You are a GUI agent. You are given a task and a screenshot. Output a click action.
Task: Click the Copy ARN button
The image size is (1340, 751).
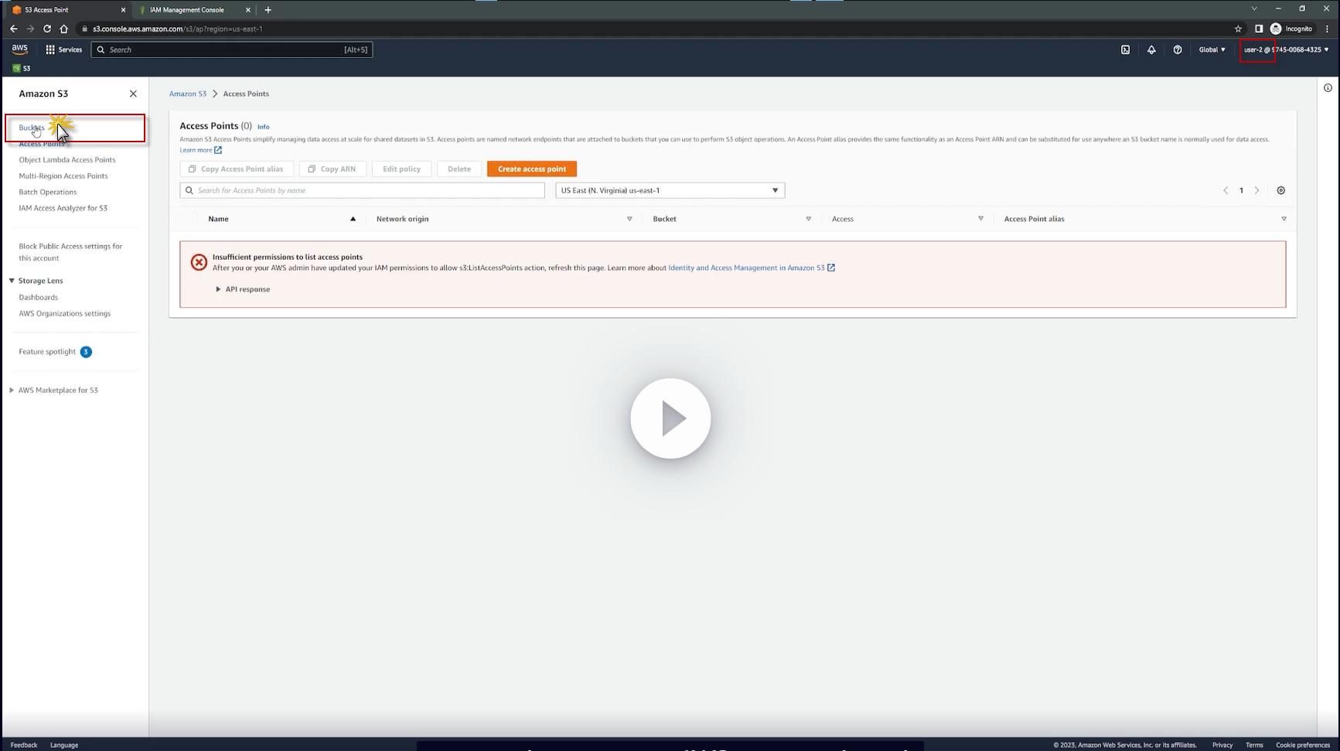[x=332, y=169]
